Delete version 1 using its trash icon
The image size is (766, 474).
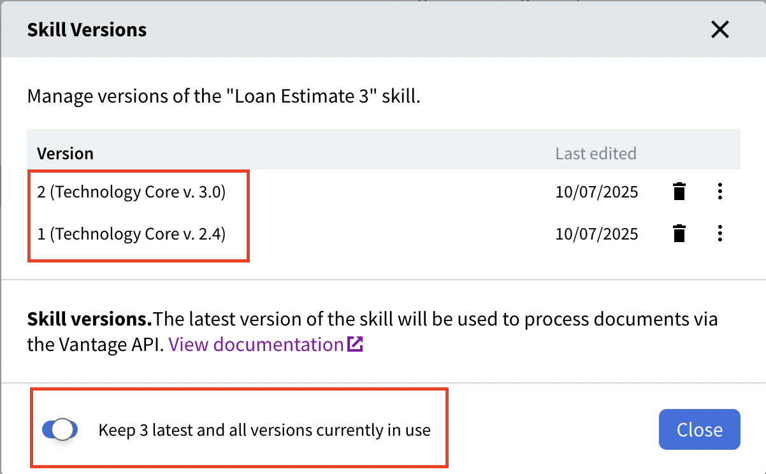[x=679, y=233]
